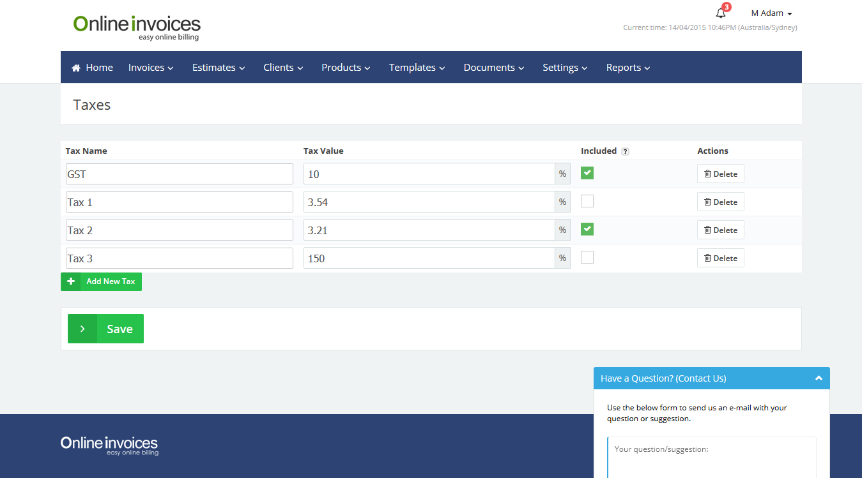Click the plus icon on Add New Tax

pos(71,281)
